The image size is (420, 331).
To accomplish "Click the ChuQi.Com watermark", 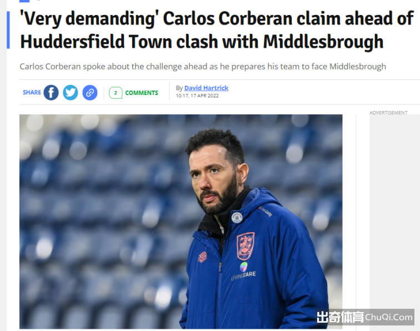I will [365, 317].
